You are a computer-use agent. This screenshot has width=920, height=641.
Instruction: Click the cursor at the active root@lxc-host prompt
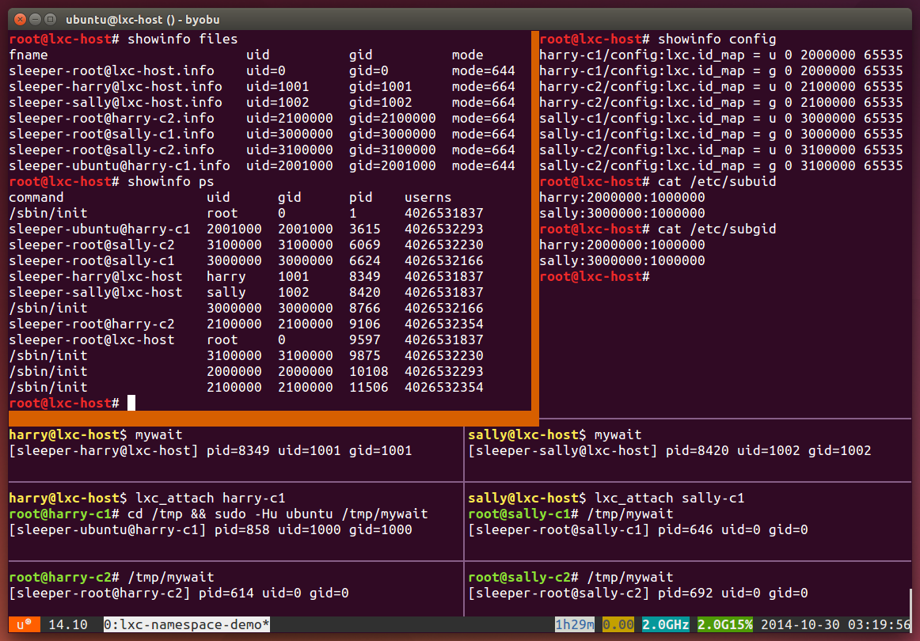coord(131,404)
